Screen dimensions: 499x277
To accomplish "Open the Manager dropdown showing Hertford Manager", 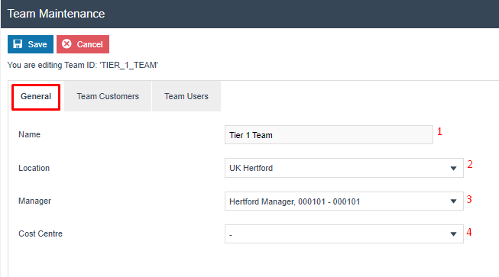I will click(344, 201).
